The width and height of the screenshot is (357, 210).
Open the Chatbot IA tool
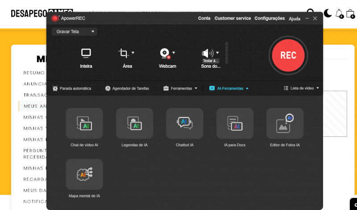pyautogui.click(x=185, y=124)
